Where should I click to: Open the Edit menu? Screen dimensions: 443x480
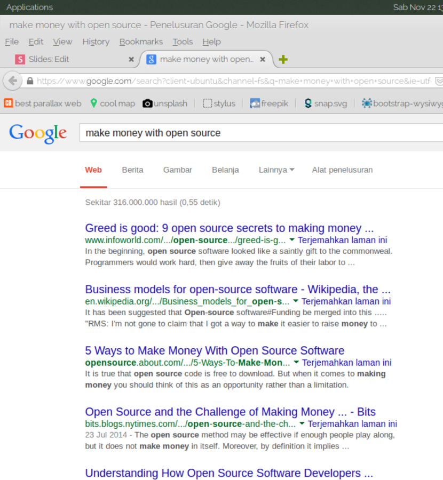pyautogui.click(x=36, y=42)
